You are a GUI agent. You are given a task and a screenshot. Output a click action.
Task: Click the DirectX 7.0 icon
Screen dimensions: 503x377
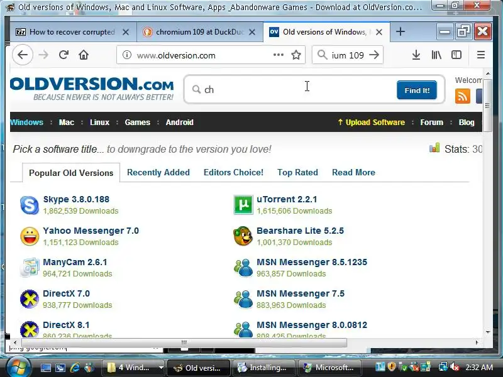(x=29, y=299)
